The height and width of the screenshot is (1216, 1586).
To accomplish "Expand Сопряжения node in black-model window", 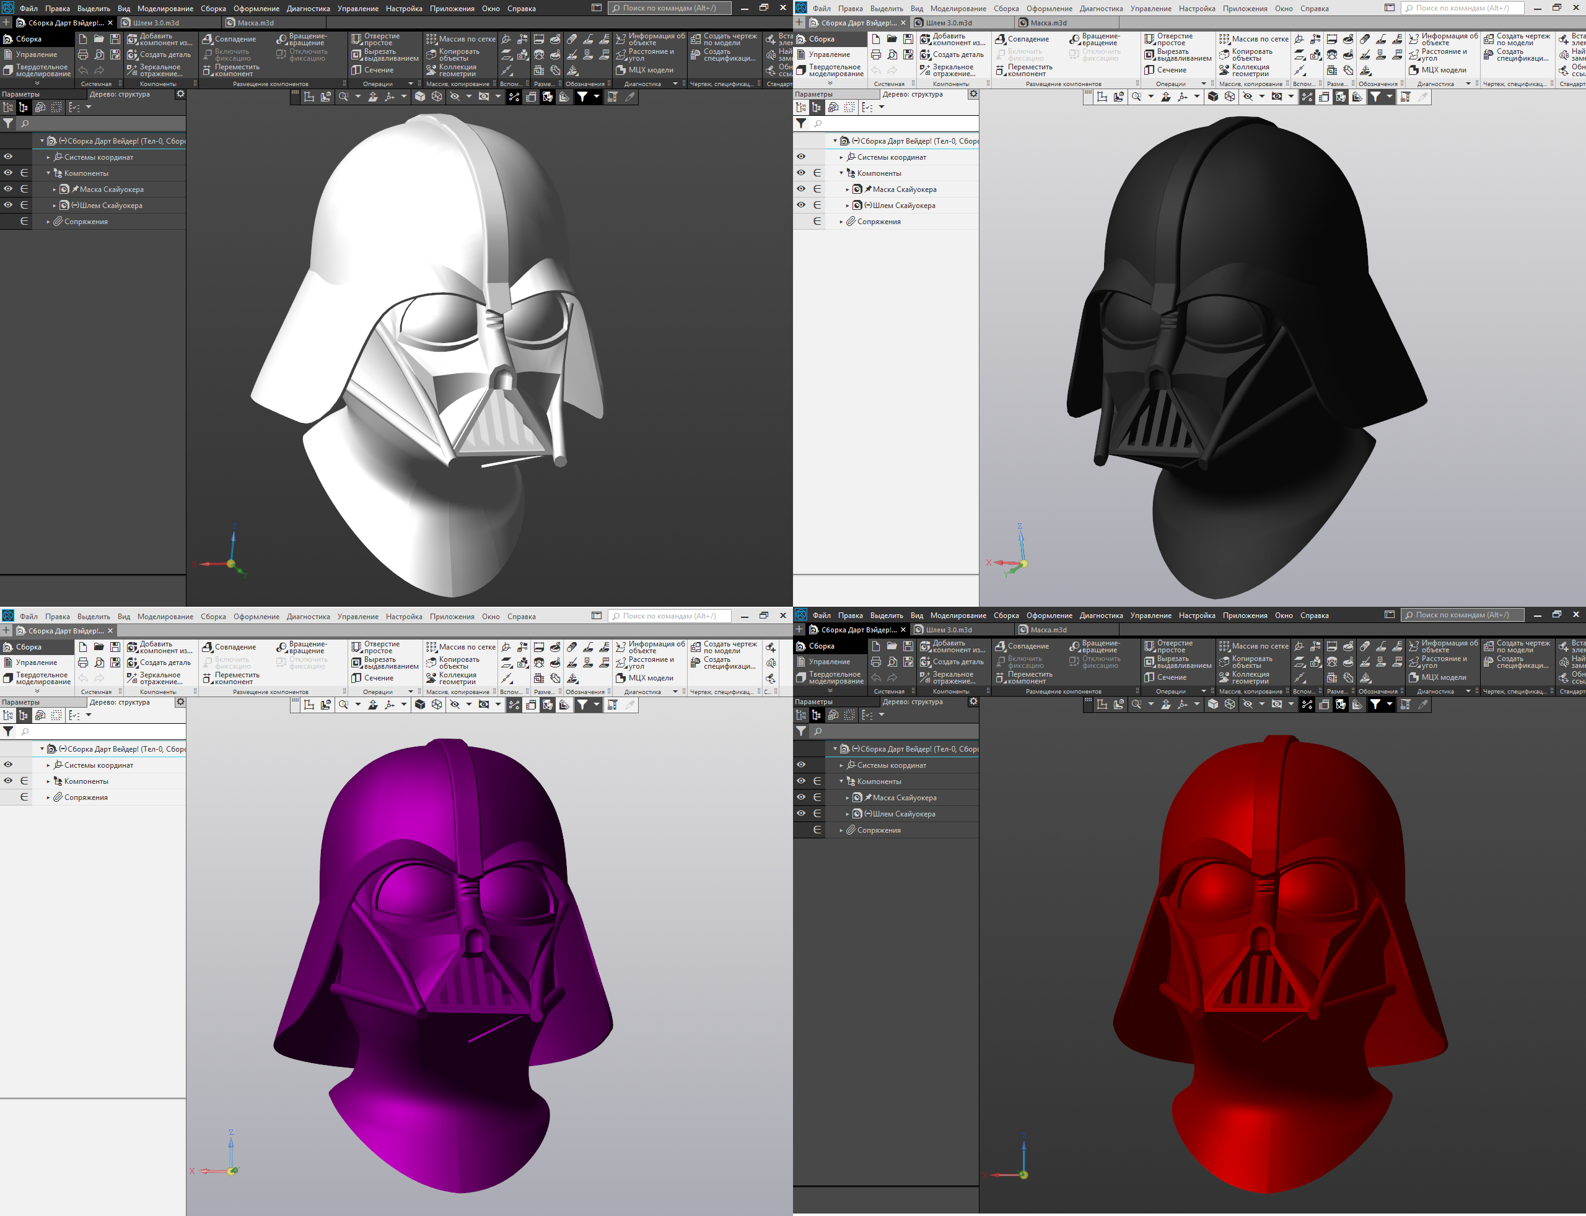I will [841, 222].
